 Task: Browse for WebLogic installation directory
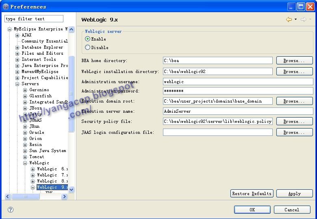294,71
